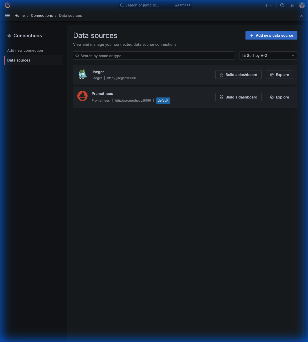
Task: Click the magnifier in the top search bar
Action: [x=122, y=5]
